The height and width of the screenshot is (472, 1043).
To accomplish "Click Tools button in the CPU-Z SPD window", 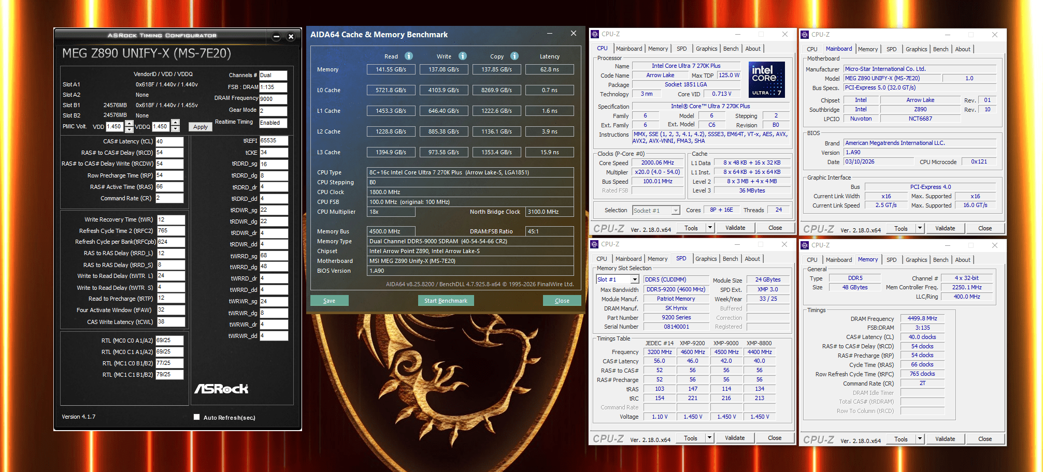I will (690, 438).
